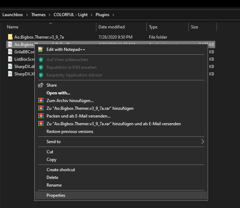Select the GrilaBBCor file name
240x208 pixels.
tap(24, 52)
